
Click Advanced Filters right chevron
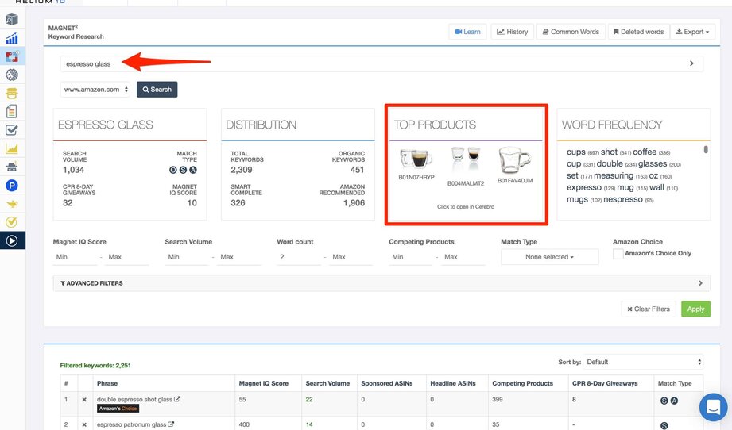pyautogui.click(x=700, y=282)
